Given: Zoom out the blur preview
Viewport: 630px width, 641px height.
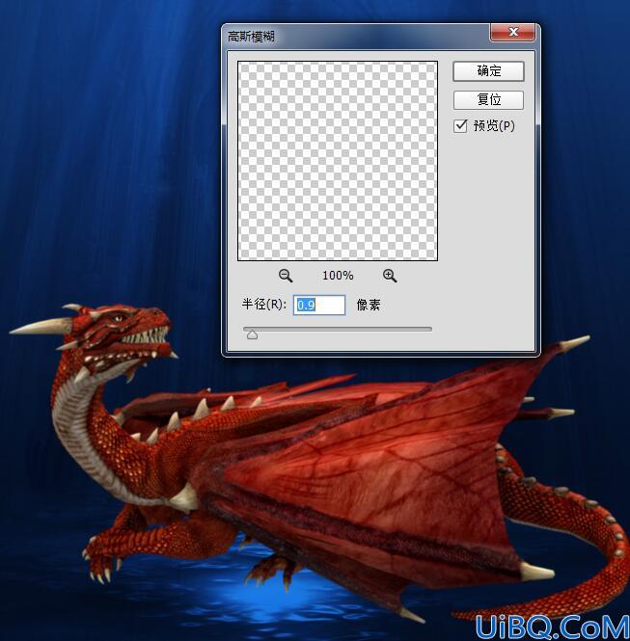Looking at the screenshot, I should pos(286,276).
